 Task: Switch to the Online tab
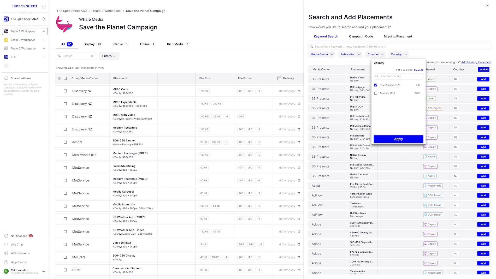[148, 44]
